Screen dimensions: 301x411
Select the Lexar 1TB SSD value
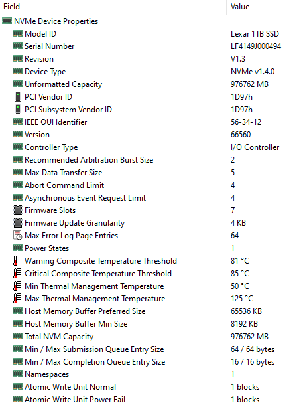tap(255, 34)
